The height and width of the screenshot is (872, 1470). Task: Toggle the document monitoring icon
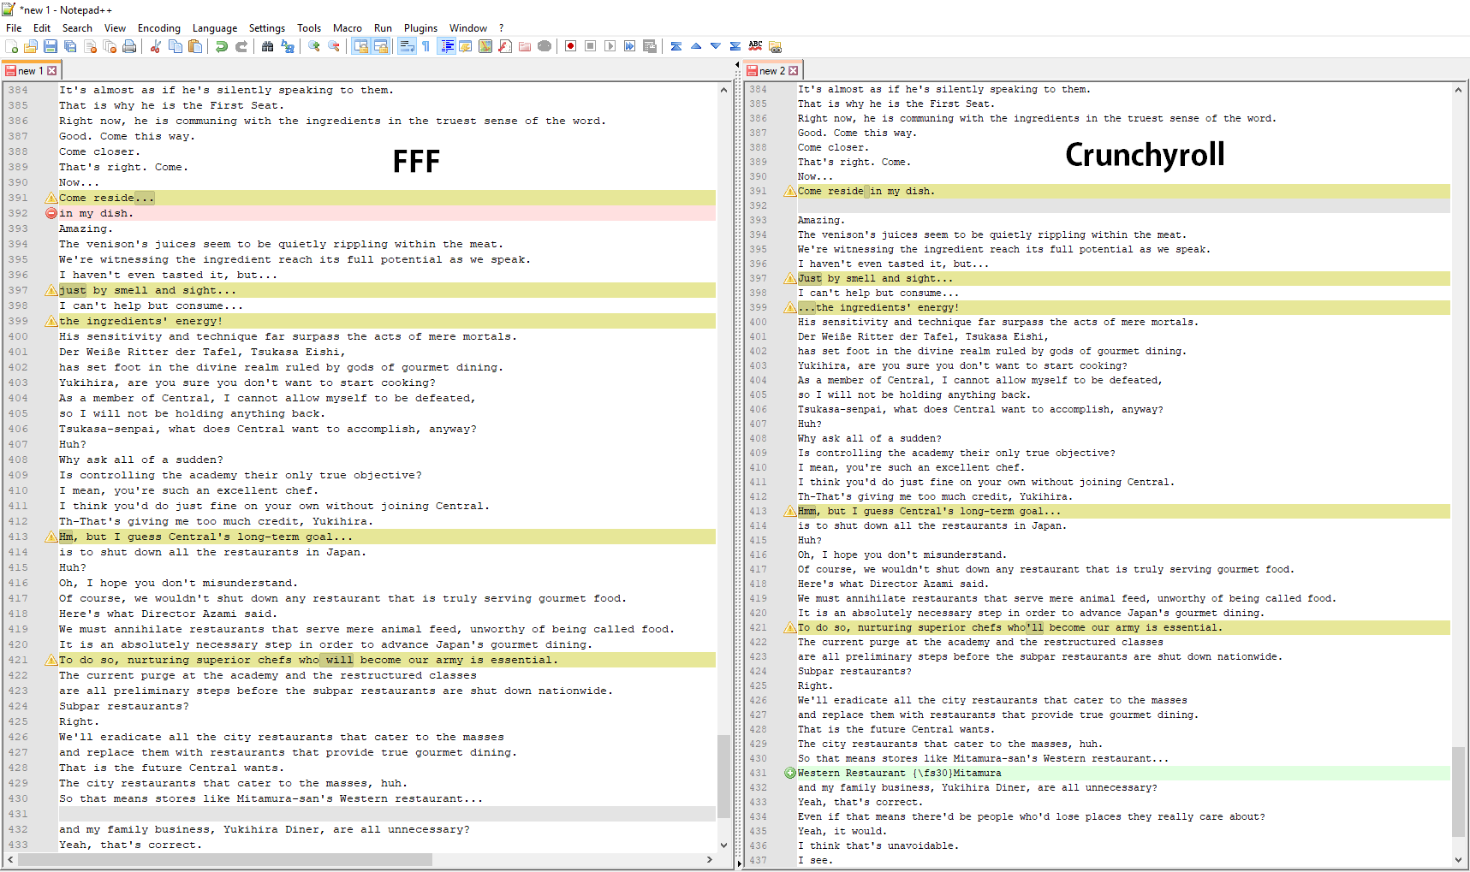tap(545, 46)
